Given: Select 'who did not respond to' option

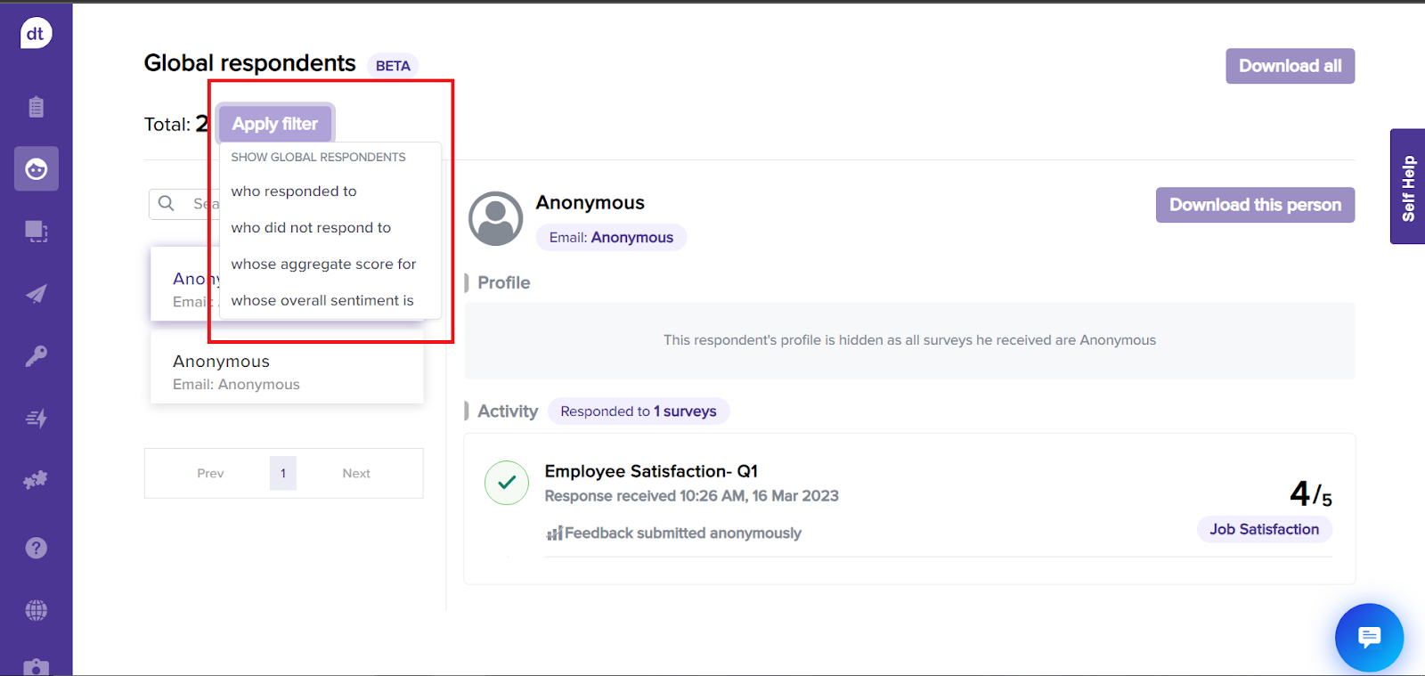Looking at the screenshot, I should pos(311,228).
